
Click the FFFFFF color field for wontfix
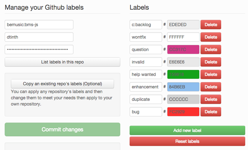pyautogui.click(x=183, y=37)
